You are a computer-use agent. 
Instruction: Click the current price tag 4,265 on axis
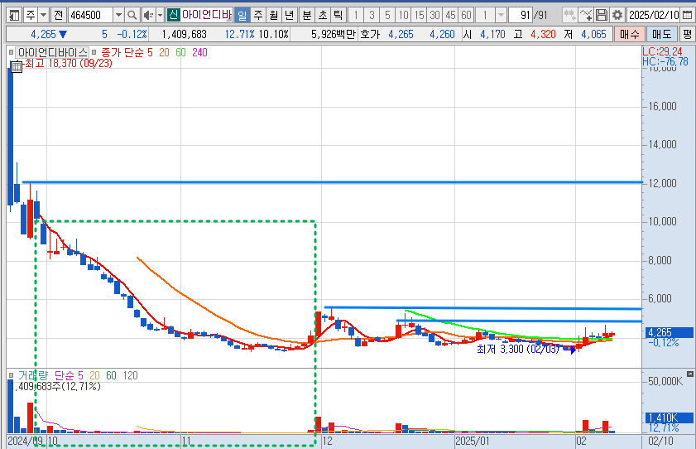[x=668, y=332]
